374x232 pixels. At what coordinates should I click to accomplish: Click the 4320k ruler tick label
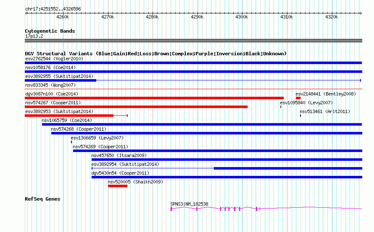tap(332, 17)
